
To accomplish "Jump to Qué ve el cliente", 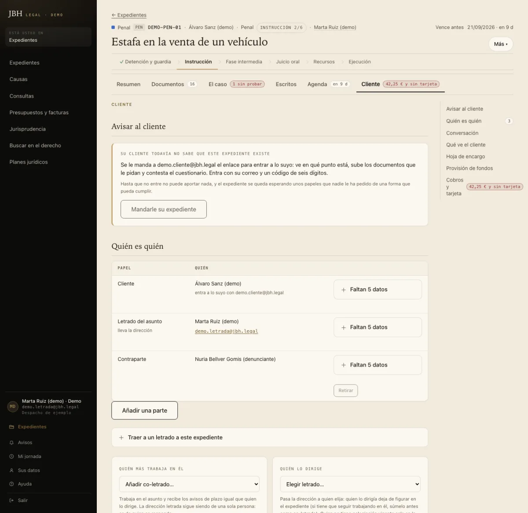I will [466, 145].
